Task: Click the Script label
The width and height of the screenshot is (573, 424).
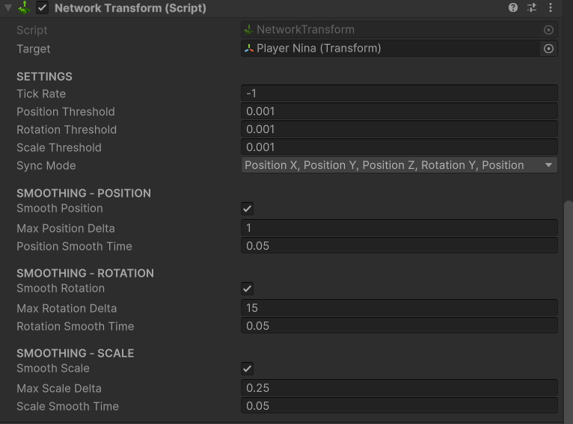Action: 32,31
